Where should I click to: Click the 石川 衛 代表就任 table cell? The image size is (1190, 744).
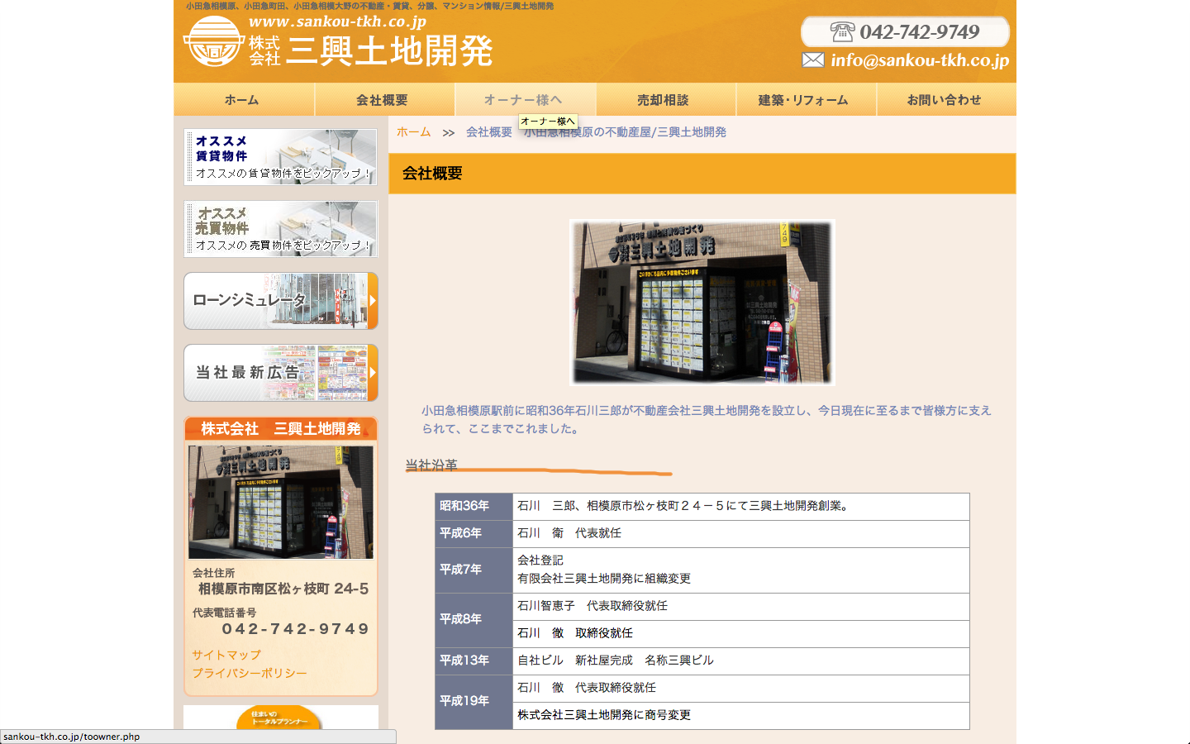741,533
